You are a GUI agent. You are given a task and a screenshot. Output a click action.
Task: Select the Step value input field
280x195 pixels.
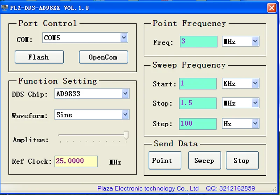[x=198, y=123]
